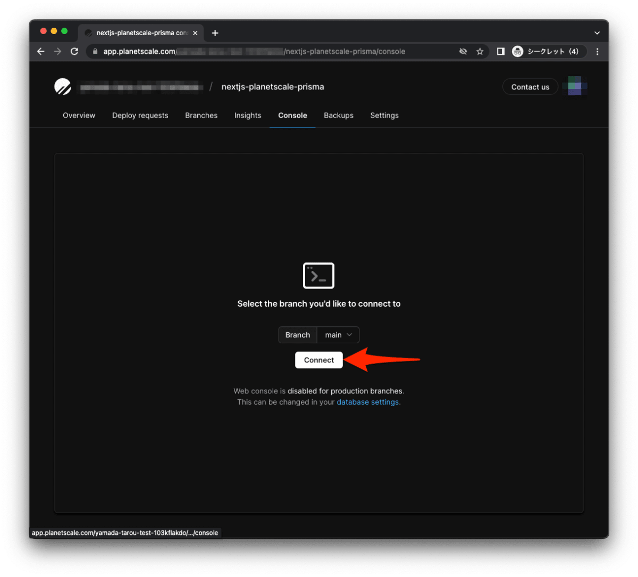Click the macOS yellow minimize window button
The width and height of the screenshot is (638, 577).
click(x=54, y=31)
